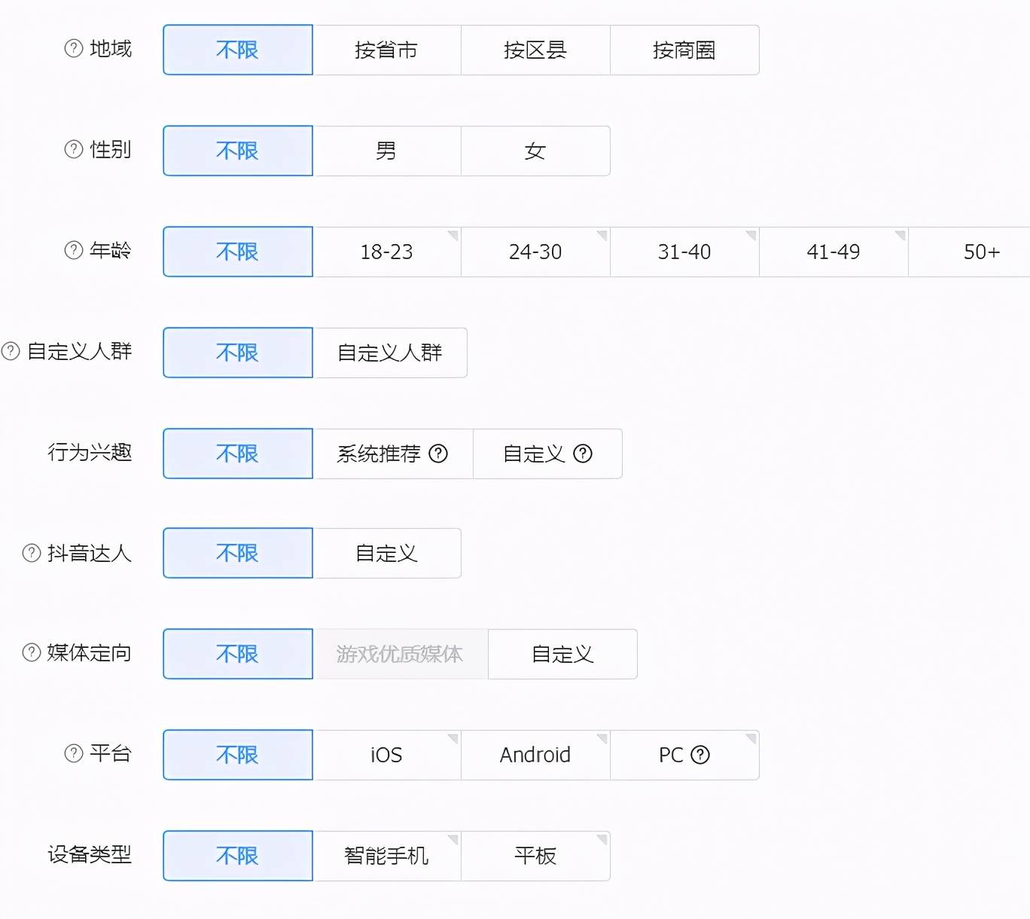This screenshot has height=919, width=1030.
Task: Toggle 平板 device type
Action: 535,856
